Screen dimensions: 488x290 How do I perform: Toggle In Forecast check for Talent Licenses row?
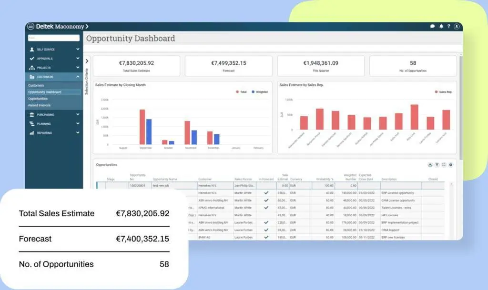tap(266, 208)
